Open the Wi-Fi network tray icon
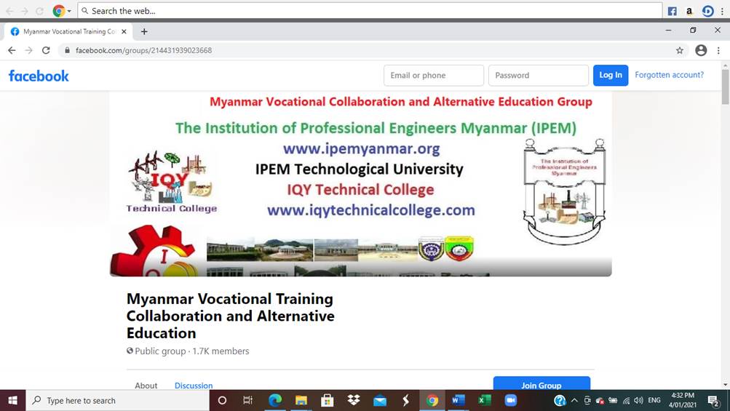730x411 pixels. pos(626,400)
